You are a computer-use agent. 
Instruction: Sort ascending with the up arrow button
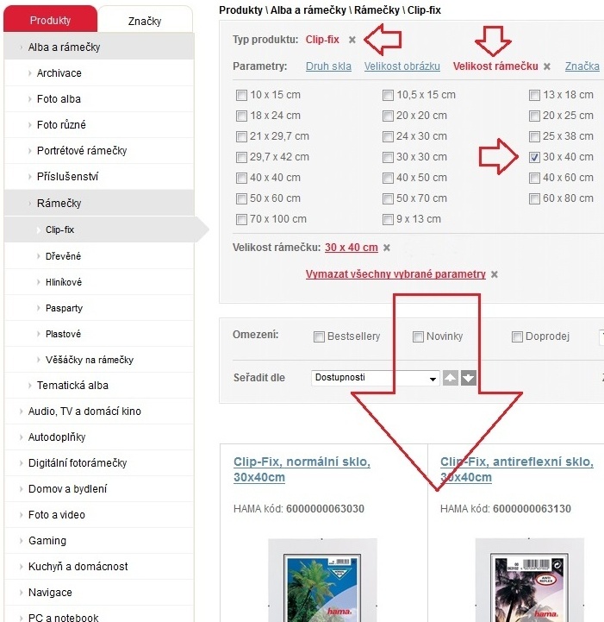(x=451, y=378)
